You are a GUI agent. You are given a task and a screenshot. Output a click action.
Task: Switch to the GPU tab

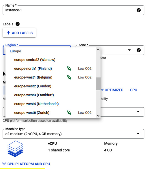[x=133, y=90]
